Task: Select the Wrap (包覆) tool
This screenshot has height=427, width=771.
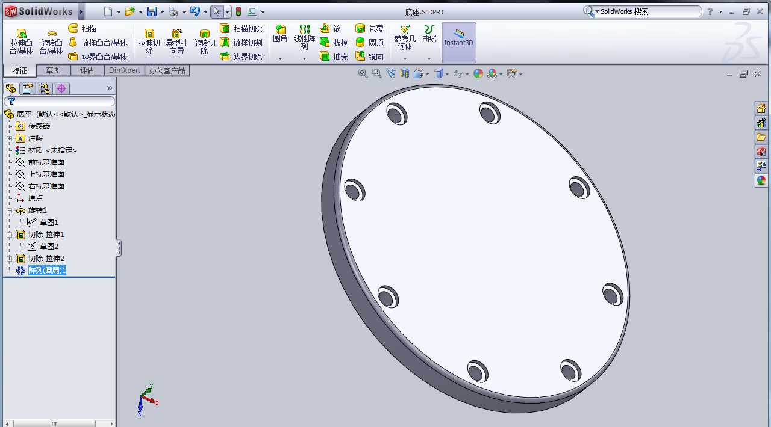Action: click(369, 29)
